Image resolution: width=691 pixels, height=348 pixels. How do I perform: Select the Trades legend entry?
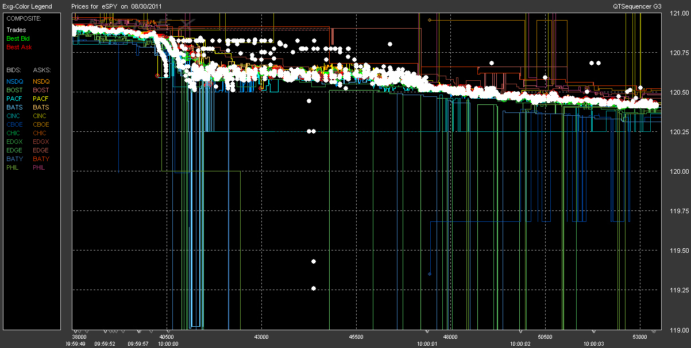click(x=16, y=30)
